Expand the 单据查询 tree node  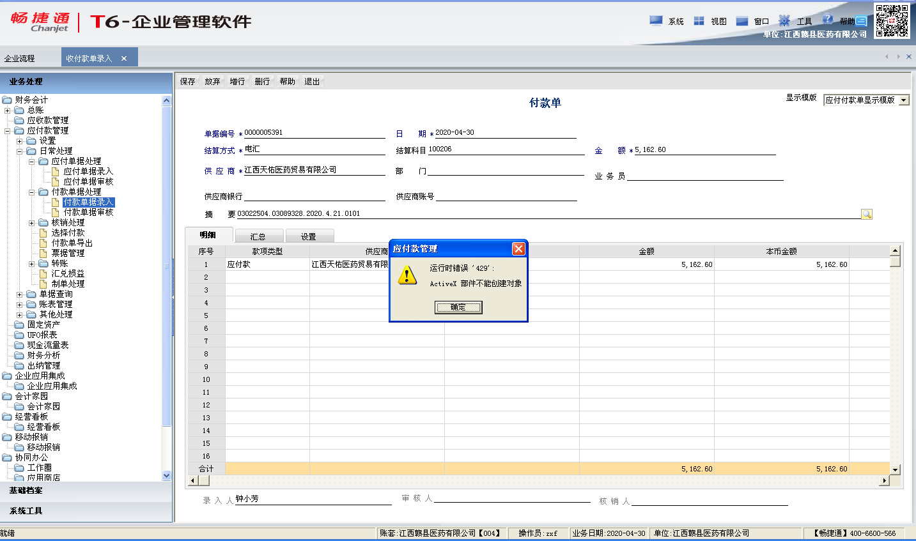pyautogui.click(x=19, y=294)
